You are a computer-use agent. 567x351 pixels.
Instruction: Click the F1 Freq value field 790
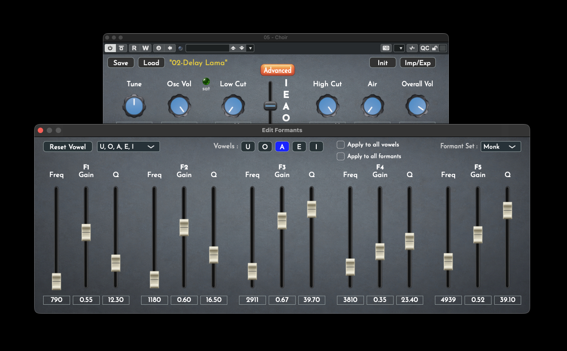pos(57,300)
